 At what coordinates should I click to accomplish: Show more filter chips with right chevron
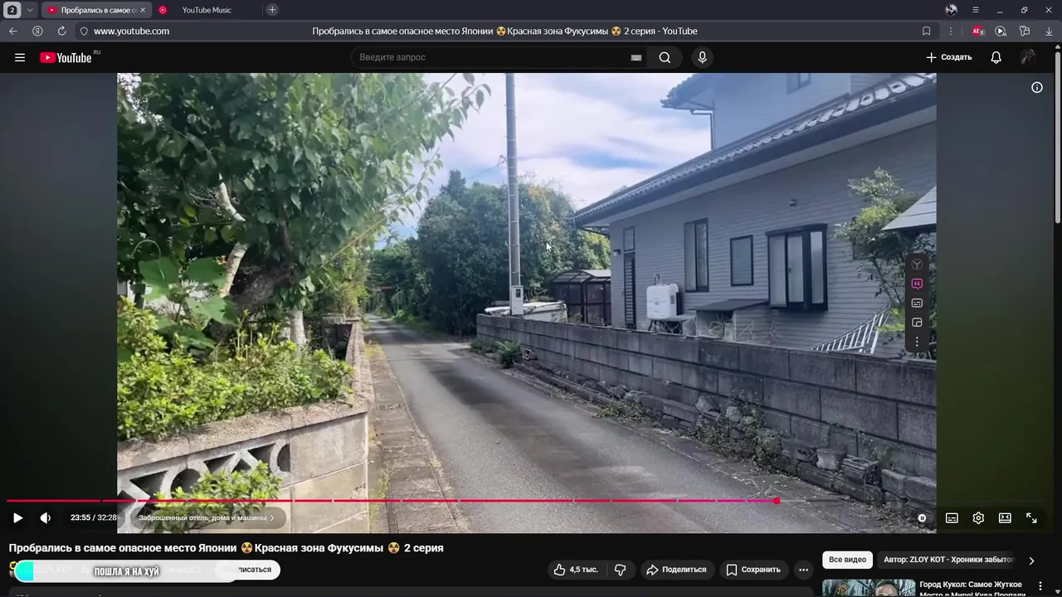1031,561
